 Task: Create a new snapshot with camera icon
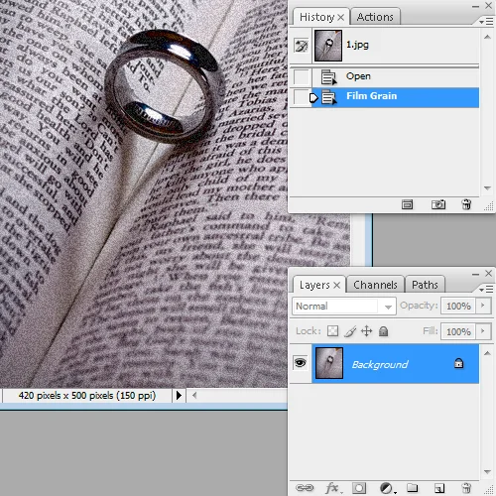[x=438, y=205]
